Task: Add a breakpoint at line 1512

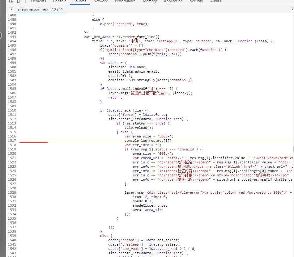Action: click(12, 119)
